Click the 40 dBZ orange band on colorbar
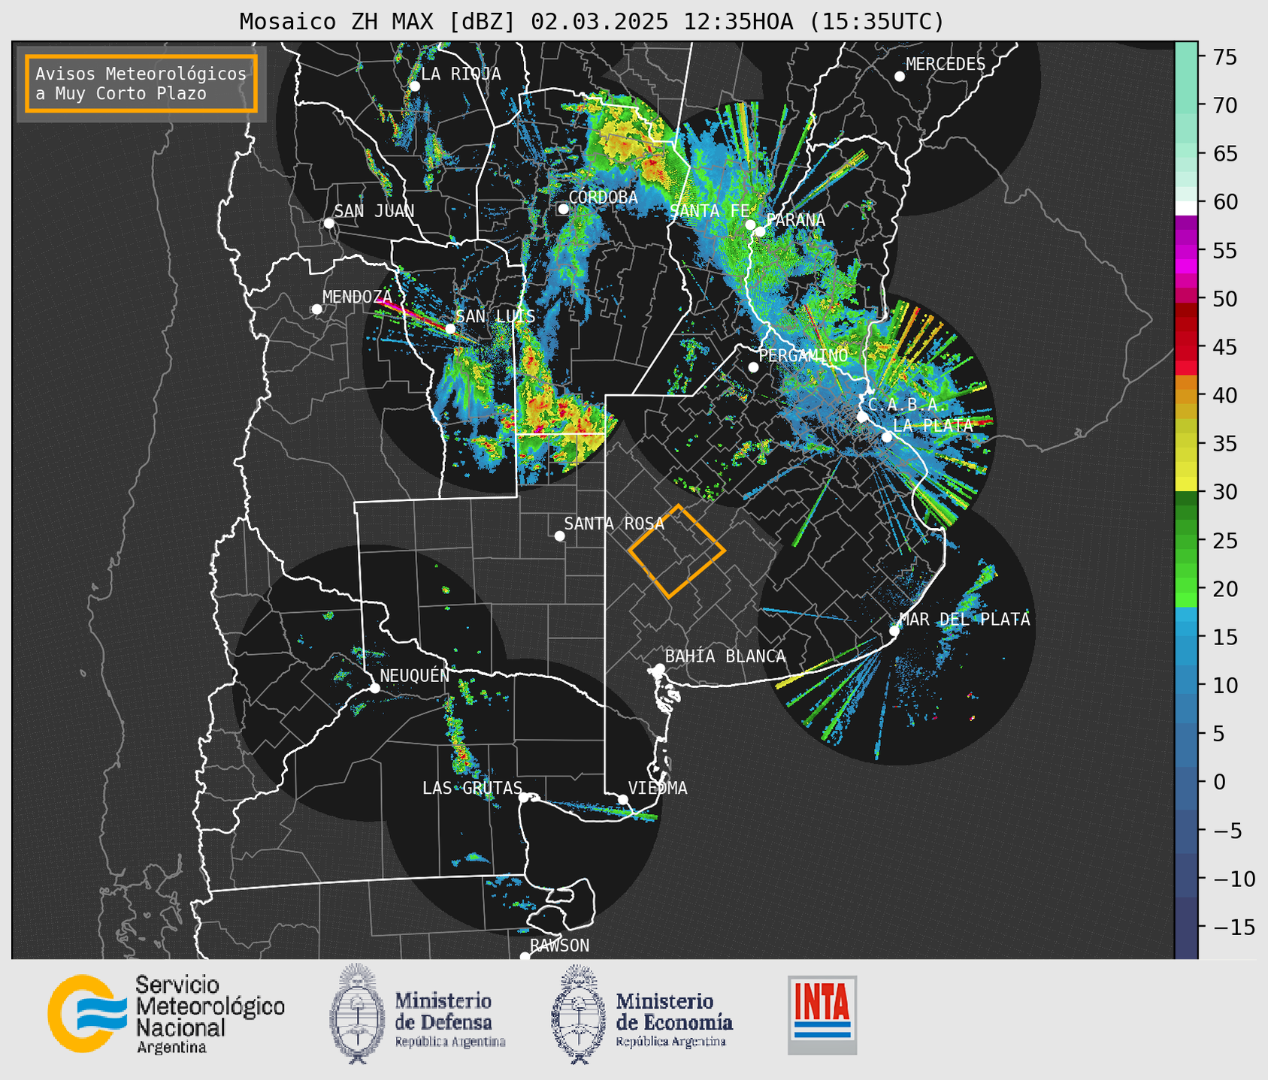This screenshot has height=1080, width=1268. [x=1186, y=396]
